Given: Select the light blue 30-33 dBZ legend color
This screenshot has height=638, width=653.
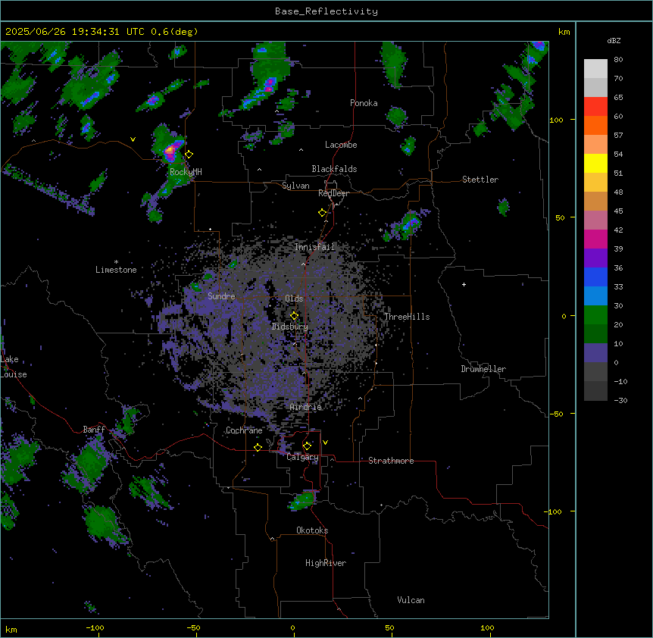Looking at the screenshot, I should (595, 296).
